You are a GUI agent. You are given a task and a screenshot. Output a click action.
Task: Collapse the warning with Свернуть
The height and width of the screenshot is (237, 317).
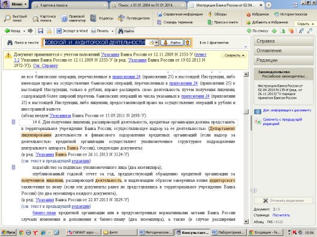pos(234,55)
